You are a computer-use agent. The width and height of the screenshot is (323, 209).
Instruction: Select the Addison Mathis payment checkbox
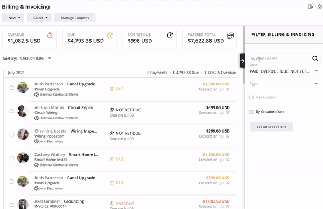(x=12, y=111)
